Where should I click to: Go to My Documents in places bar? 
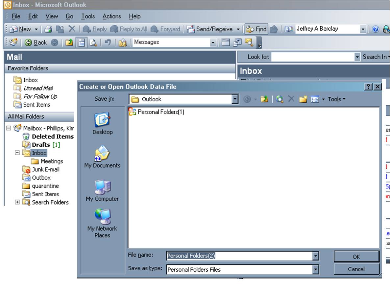click(102, 157)
